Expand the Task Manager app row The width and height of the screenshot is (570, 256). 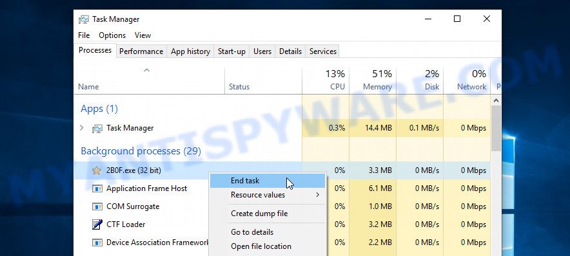(x=82, y=127)
